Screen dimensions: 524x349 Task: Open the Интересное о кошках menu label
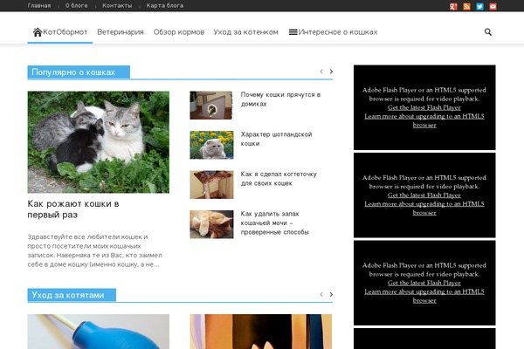(x=338, y=32)
